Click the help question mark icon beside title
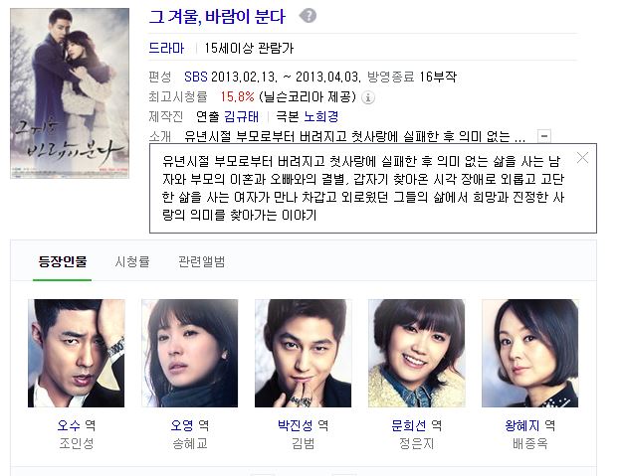 tap(309, 16)
